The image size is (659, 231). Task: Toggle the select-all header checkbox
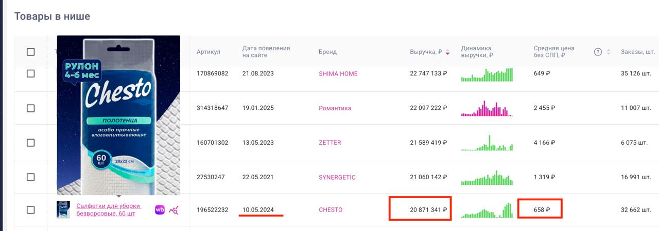pyautogui.click(x=30, y=52)
